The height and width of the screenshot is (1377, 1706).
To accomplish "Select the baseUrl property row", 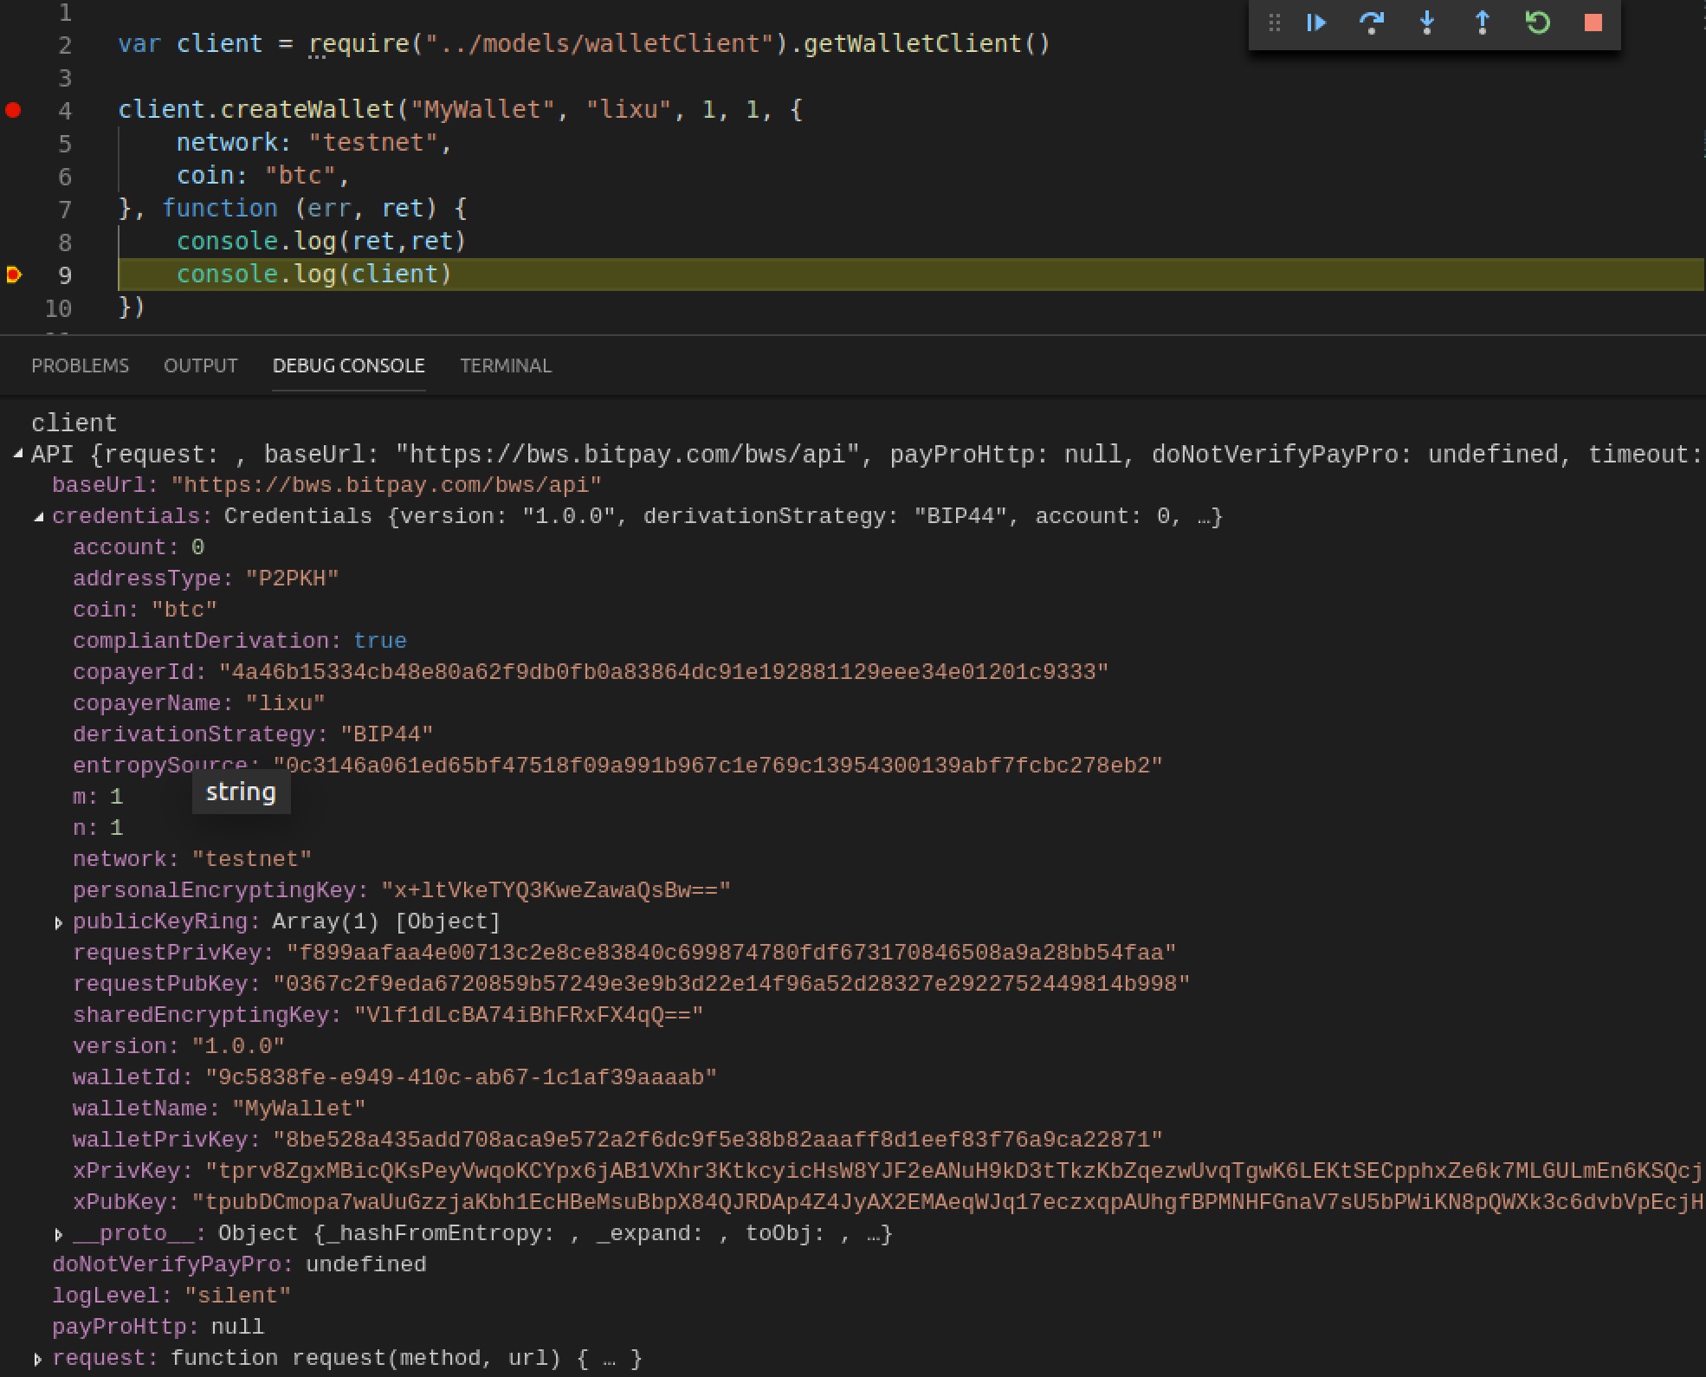I will click(x=326, y=485).
